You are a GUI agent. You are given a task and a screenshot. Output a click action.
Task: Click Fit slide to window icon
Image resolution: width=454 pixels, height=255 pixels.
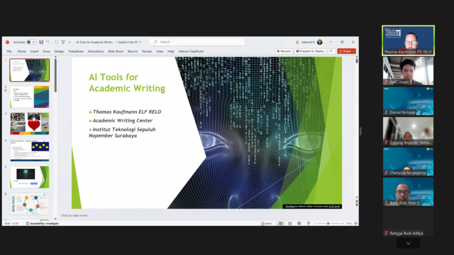tap(355, 223)
